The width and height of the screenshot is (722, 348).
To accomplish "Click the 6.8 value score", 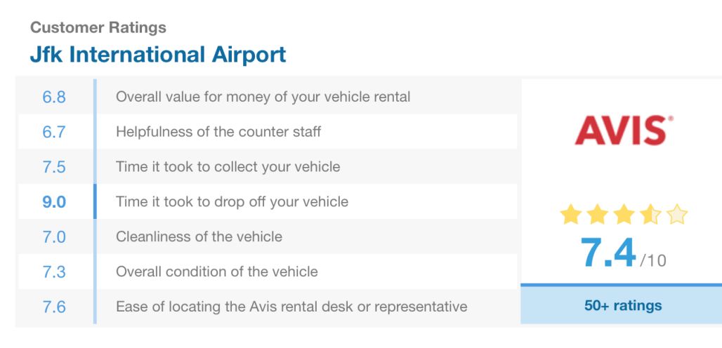I will (54, 97).
